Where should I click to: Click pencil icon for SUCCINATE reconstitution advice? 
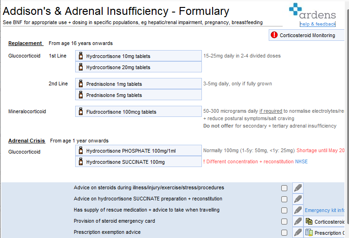point(298,199)
